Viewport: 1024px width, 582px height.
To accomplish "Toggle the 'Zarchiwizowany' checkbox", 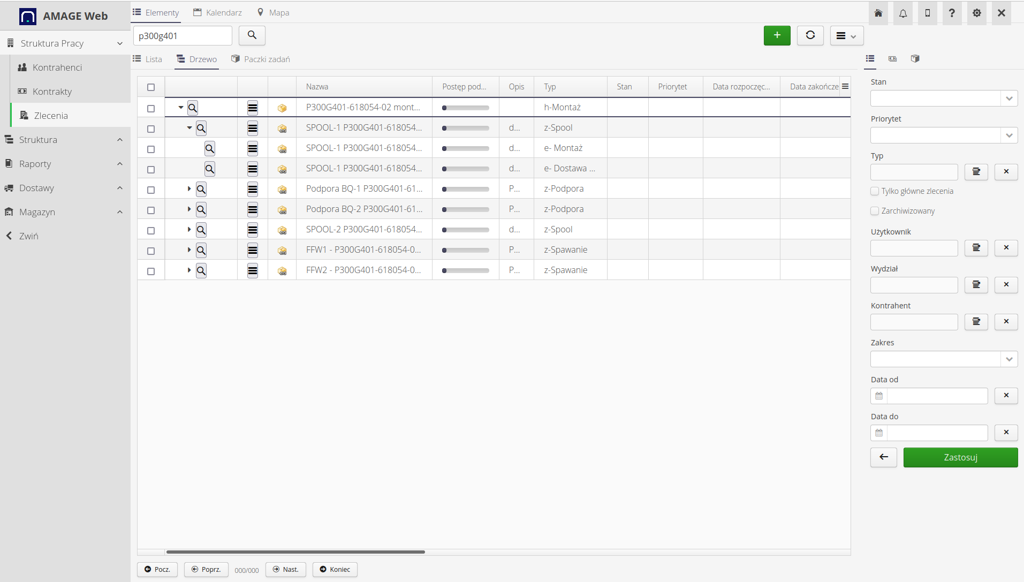I will (x=875, y=211).
